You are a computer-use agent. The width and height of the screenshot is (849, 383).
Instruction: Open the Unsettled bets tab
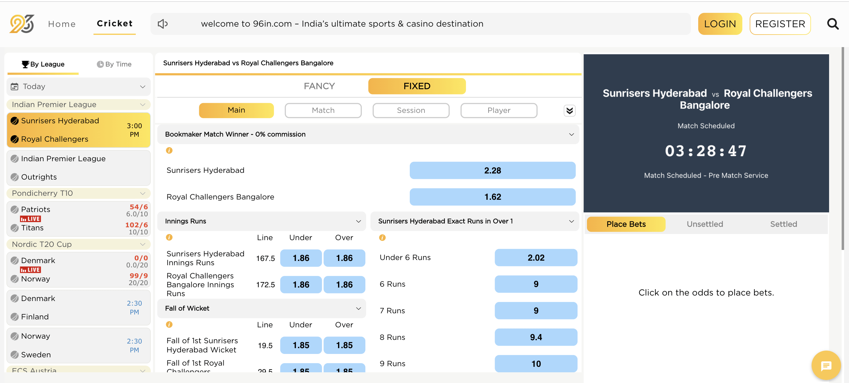pos(705,224)
